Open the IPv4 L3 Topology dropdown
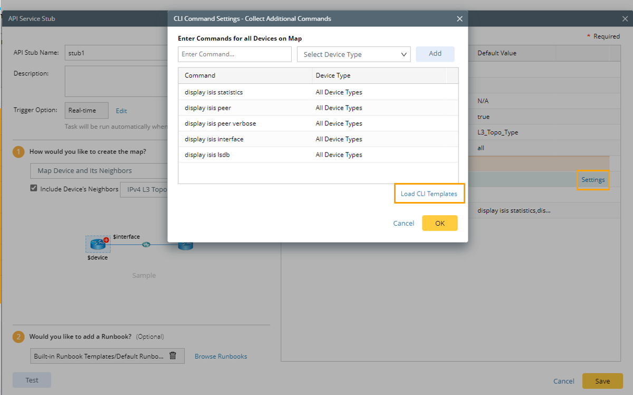 [x=146, y=189]
